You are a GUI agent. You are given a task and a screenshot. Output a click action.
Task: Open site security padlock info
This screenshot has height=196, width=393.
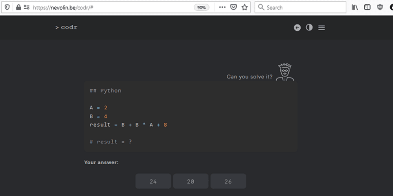[x=18, y=7]
